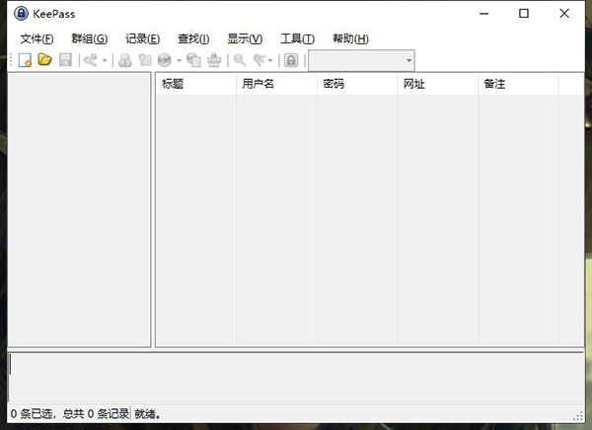Click the Copy Password toolbar icon
The image size is (592, 430).
(145, 60)
